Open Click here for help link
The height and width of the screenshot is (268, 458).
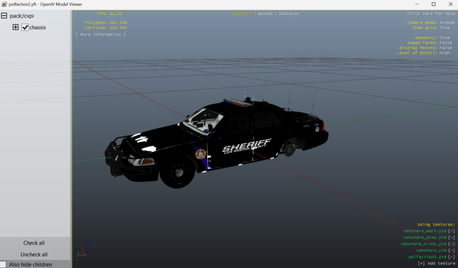coord(431,13)
